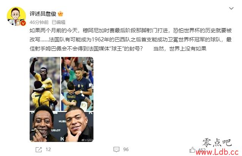View edit history via 已编辑 label
242x156 pixels.
[59, 22]
